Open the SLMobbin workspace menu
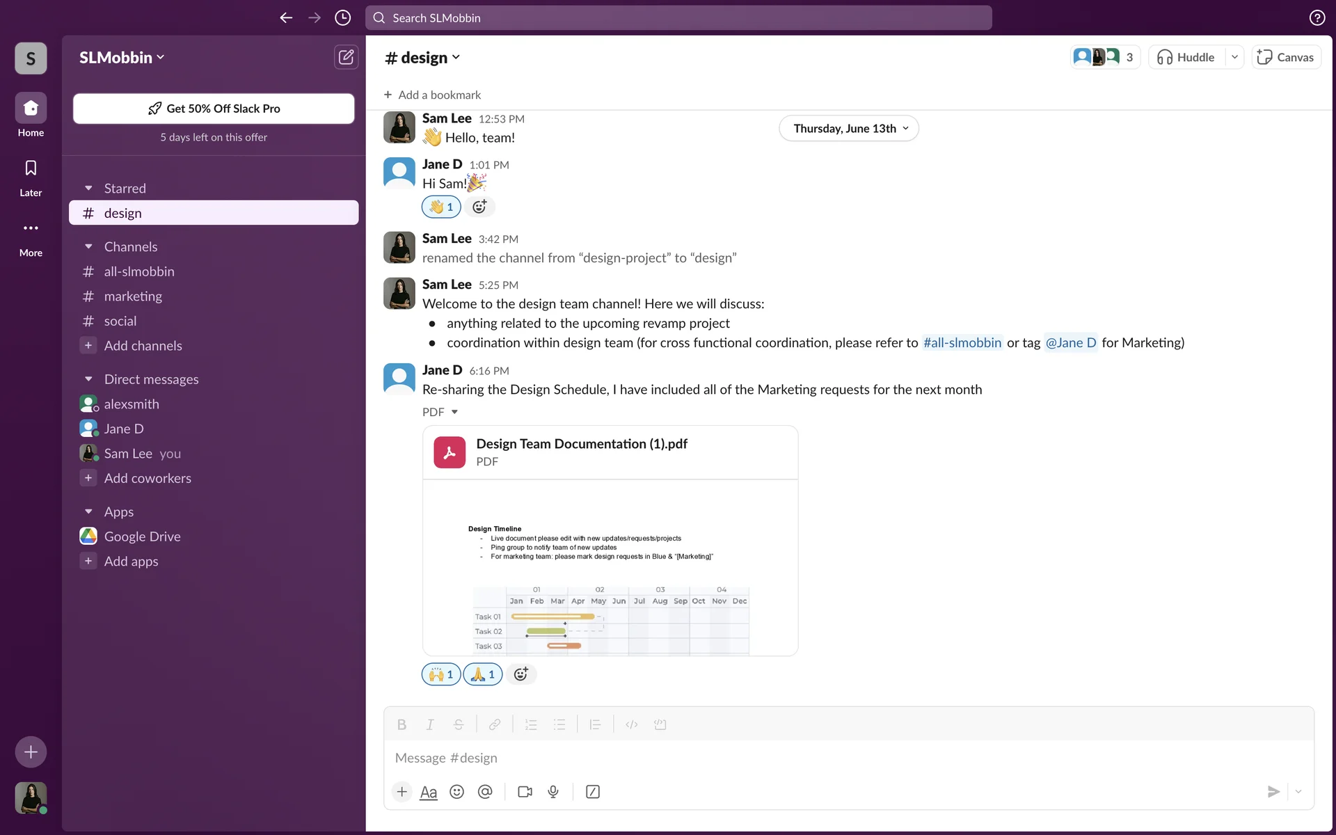The image size is (1336, 835). coord(122,57)
